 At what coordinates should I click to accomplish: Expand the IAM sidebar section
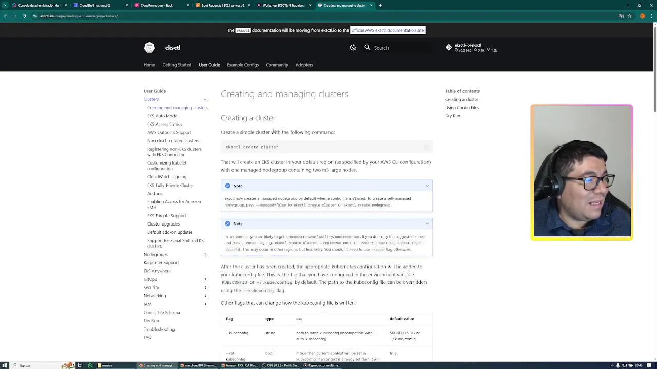point(205,304)
